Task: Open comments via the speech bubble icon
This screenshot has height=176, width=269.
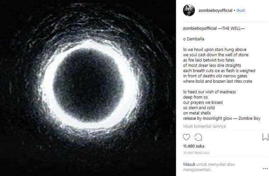Action: (198, 137)
